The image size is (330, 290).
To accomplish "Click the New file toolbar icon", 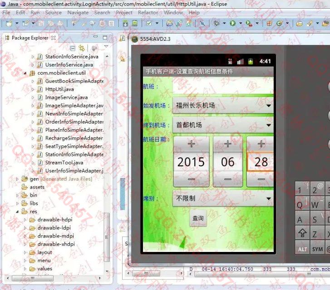I will (x=9, y=23).
